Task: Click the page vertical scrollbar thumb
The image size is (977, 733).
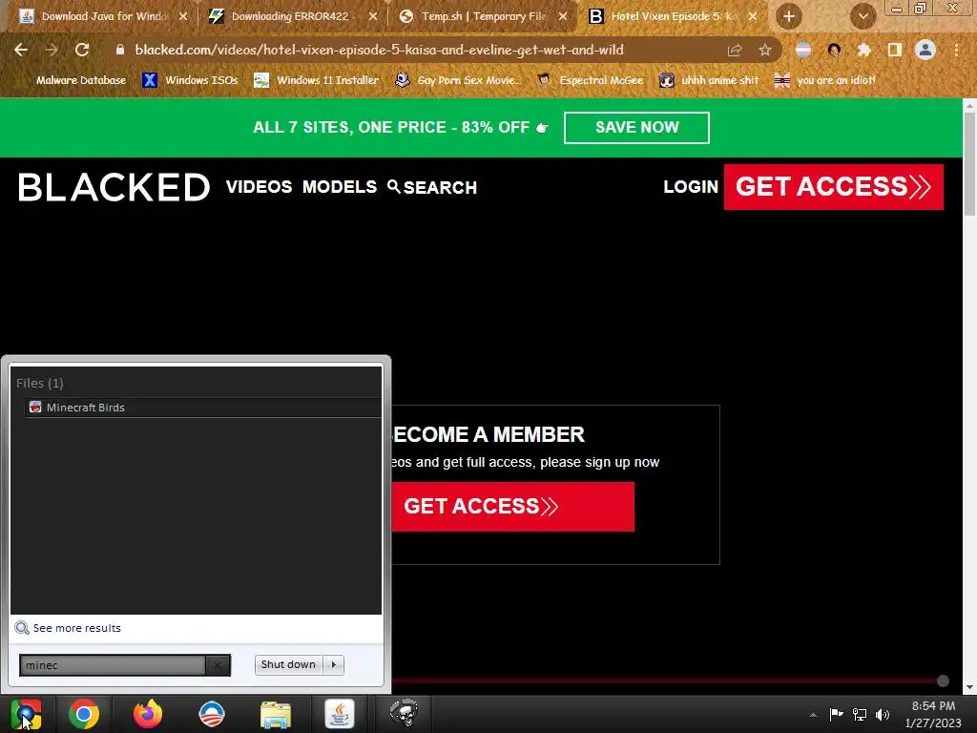Action: (x=969, y=164)
